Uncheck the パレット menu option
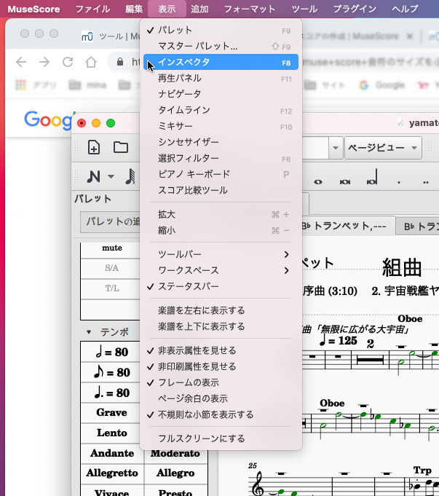439x496 pixels. pyautogui.click(x=175, y=30)
